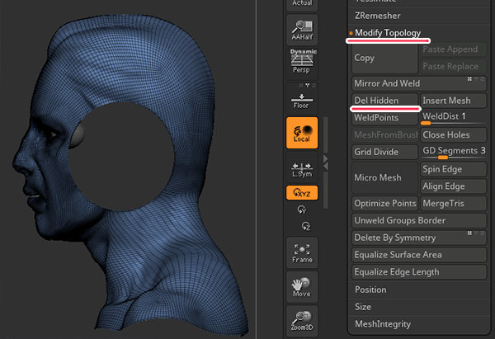The image size is (495, 339).
Task: Toggle Dynamic Persp perspective mode
Action: 301,64
